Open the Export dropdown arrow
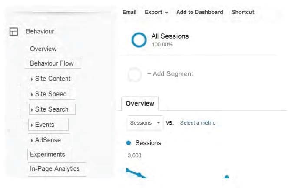This screenshot has height=188, width=301. [166, 13]
